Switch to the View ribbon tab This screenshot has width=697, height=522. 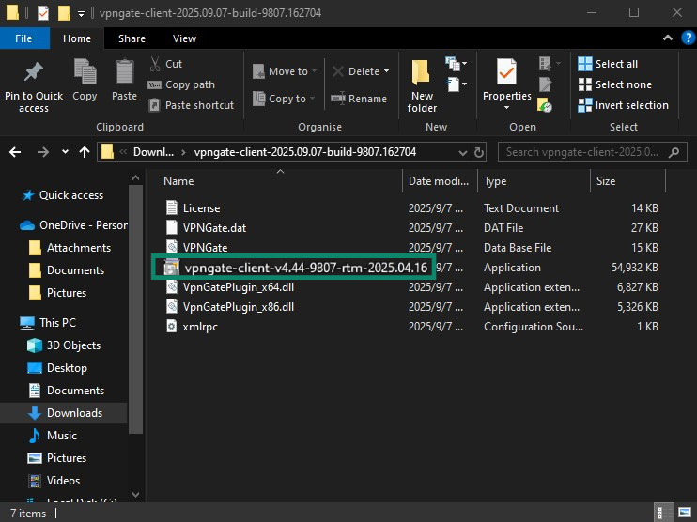(184, 38)
